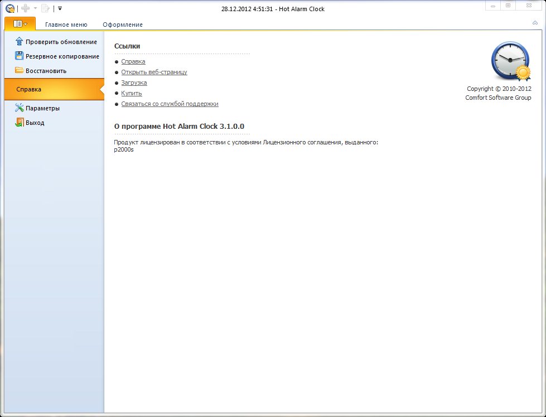Open the Справка help link
This screenshot has width=546, height=417.
(133, 62)
